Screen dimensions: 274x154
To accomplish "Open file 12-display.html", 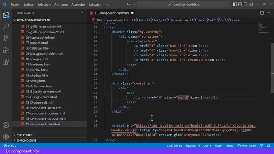I will coord(36,70).
